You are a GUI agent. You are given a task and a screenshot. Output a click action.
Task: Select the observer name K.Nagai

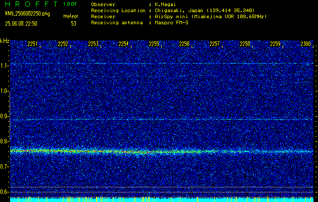(x=165, y=5)
